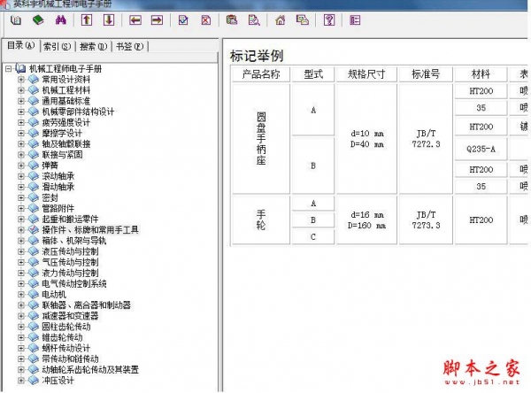Click the 标记举例 page heading
The height and width of the screenshot is (393, 531).
coord(257,56)
